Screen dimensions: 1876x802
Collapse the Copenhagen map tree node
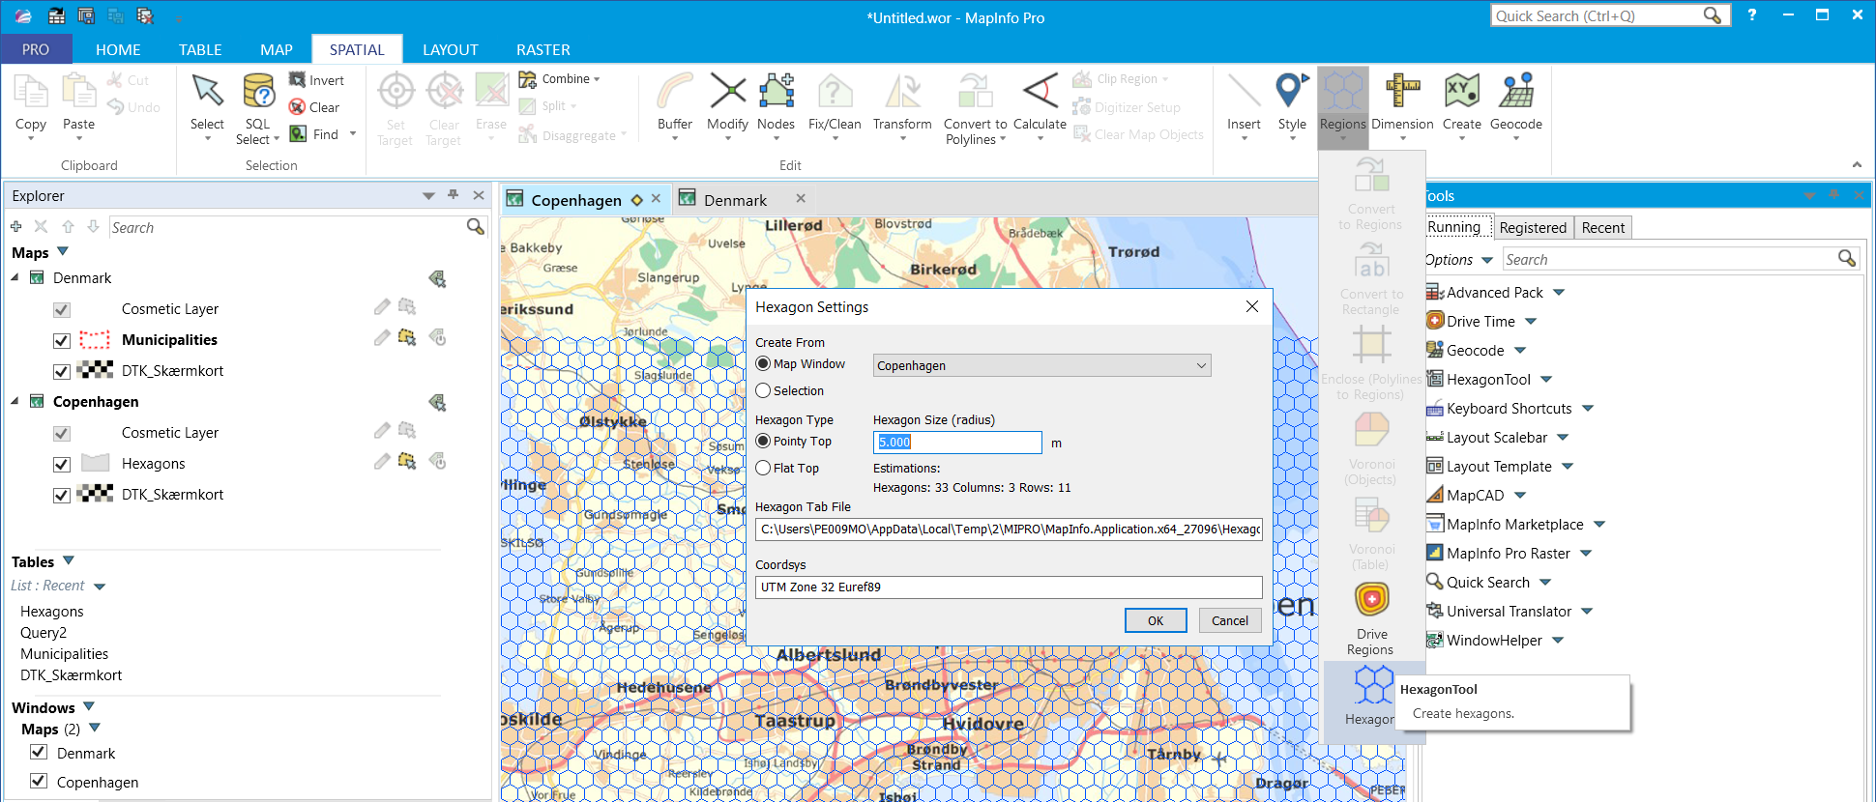pyautogui.click(x=15, y=401)
